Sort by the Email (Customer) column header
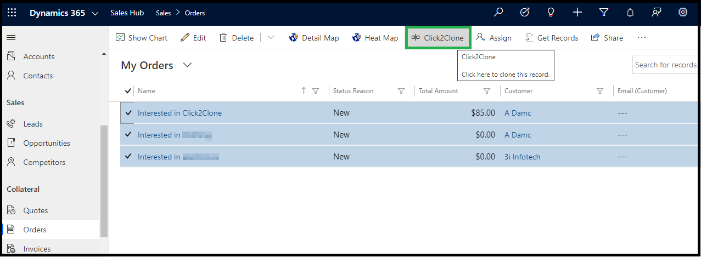The image size is (701, 257). tap(642, 91)
